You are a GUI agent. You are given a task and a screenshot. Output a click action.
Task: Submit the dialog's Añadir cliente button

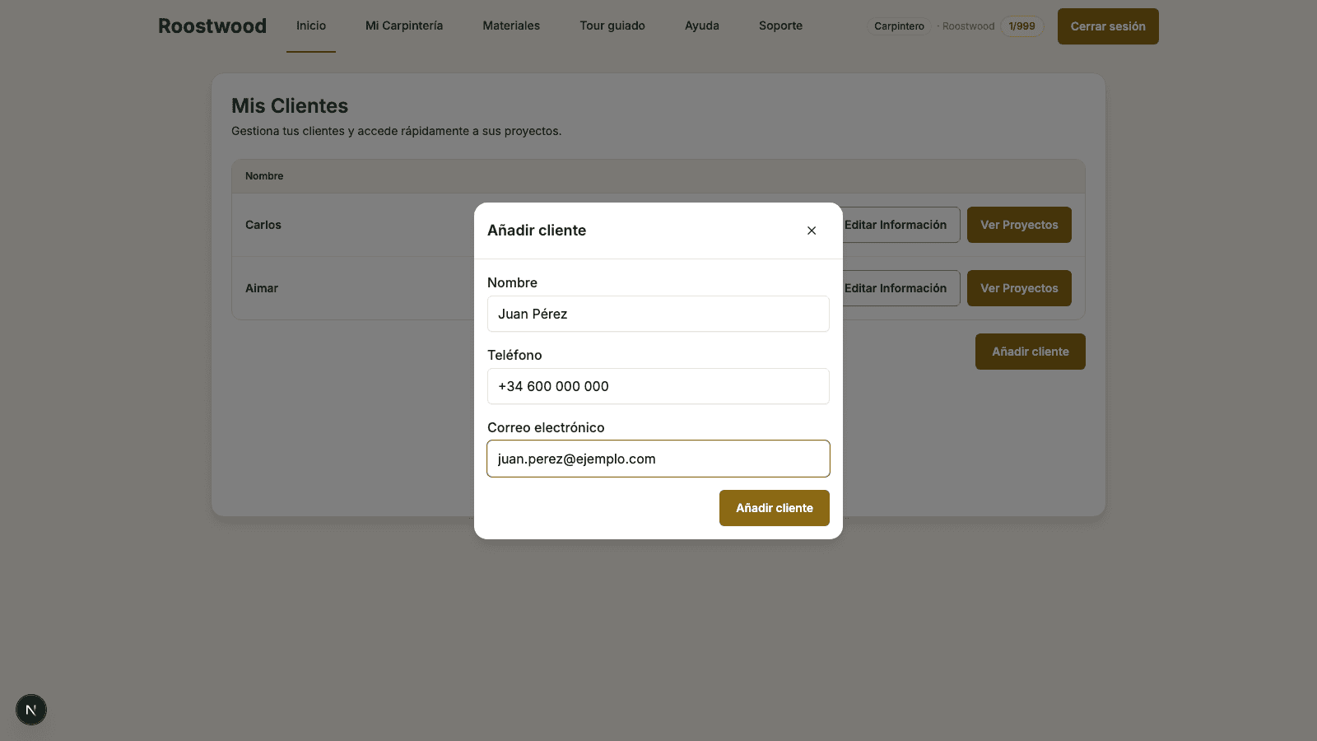[775, 508]
